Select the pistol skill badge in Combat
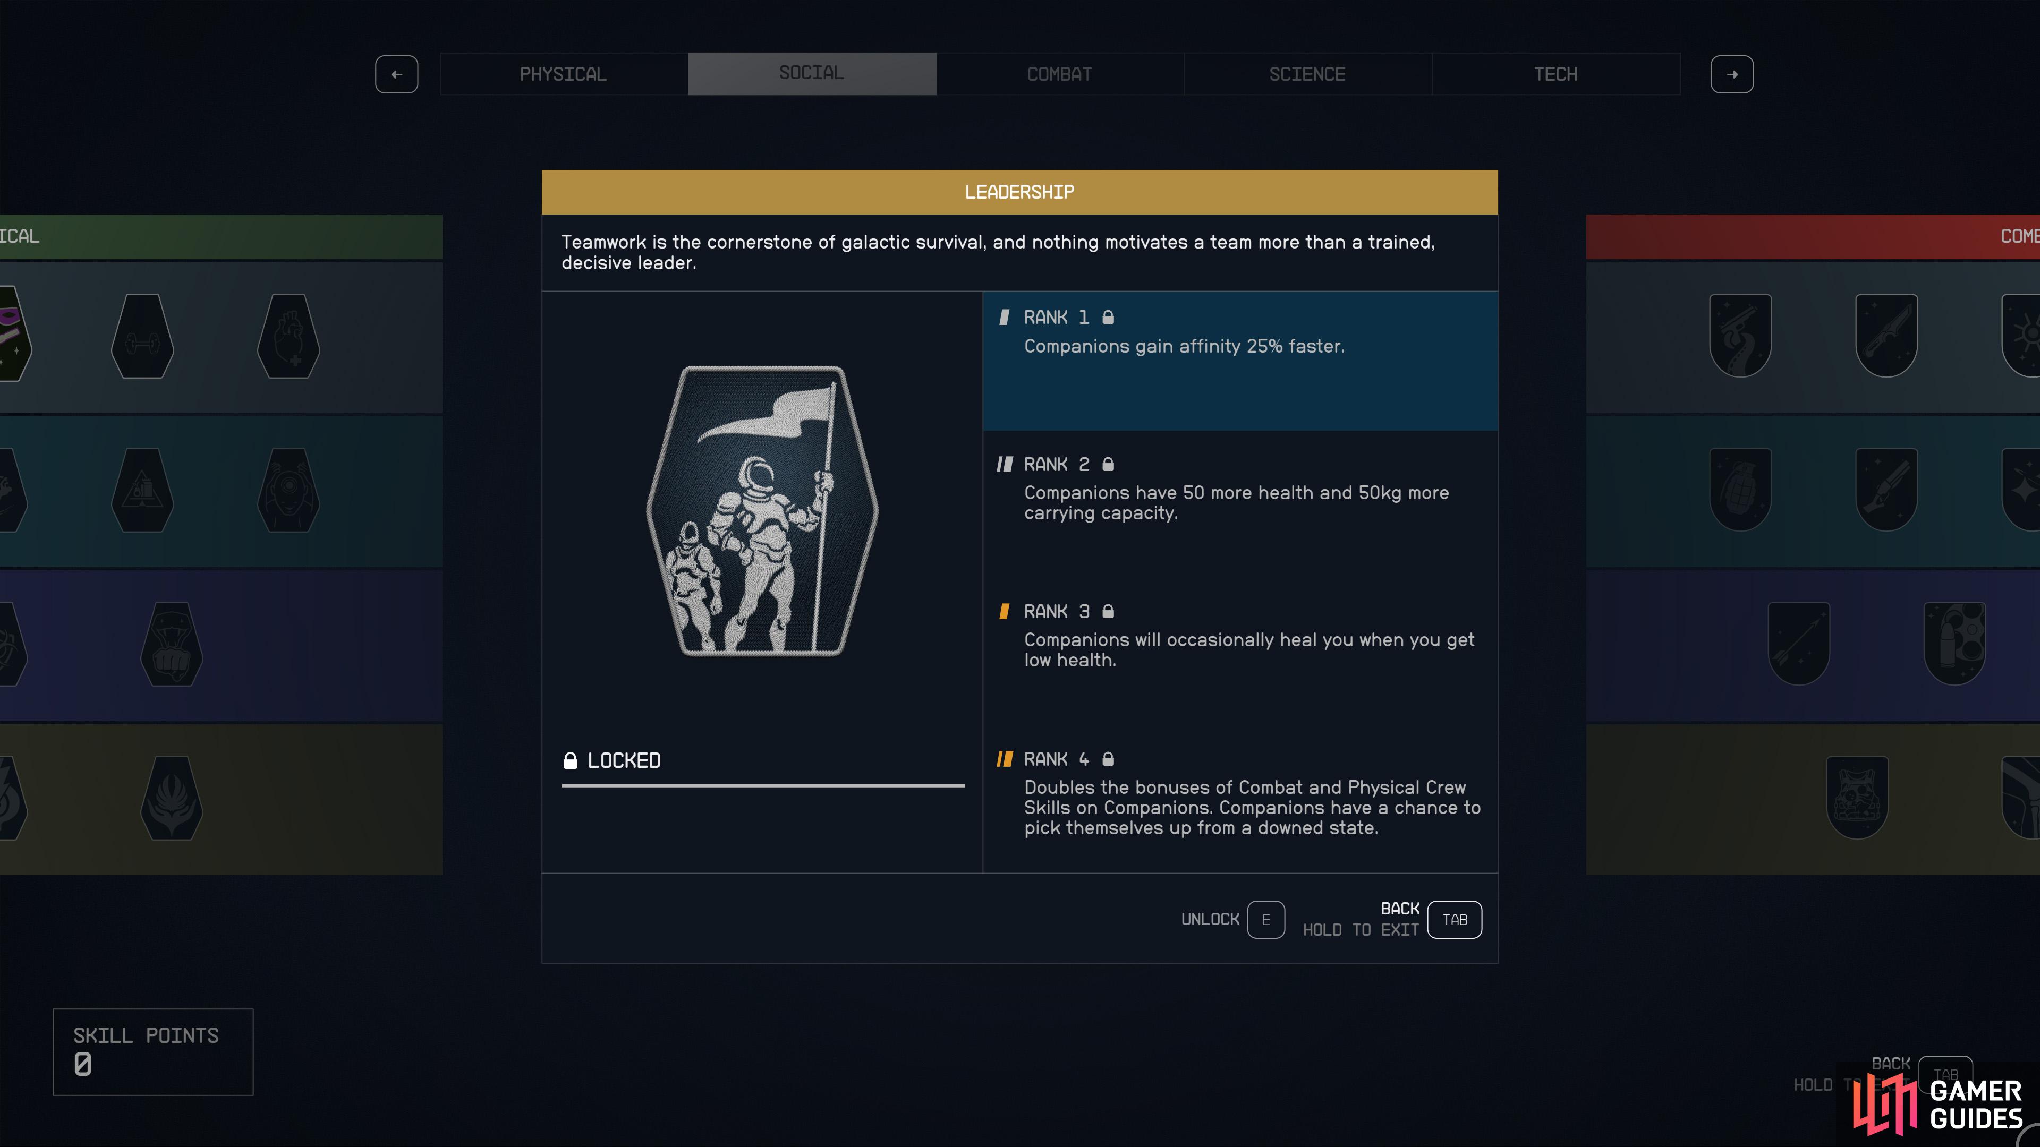The height and width of the screenshot is (1147, 2040). pos(1741,336)
